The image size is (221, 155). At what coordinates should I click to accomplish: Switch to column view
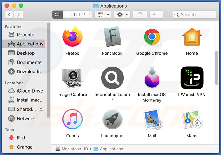[x=77, y=14]
